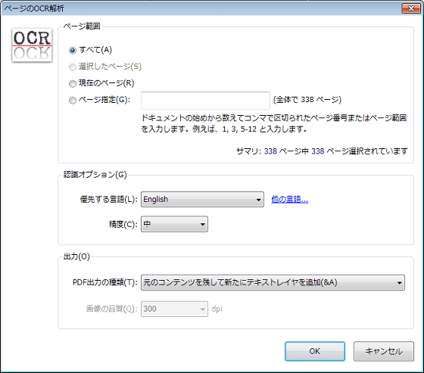The height and width of the screenshot is (373, 424).
Task: Open the 他の言語... link
Action: click(289, 200)
